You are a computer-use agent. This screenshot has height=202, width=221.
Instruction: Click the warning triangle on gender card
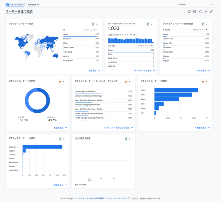coord(60,81)
